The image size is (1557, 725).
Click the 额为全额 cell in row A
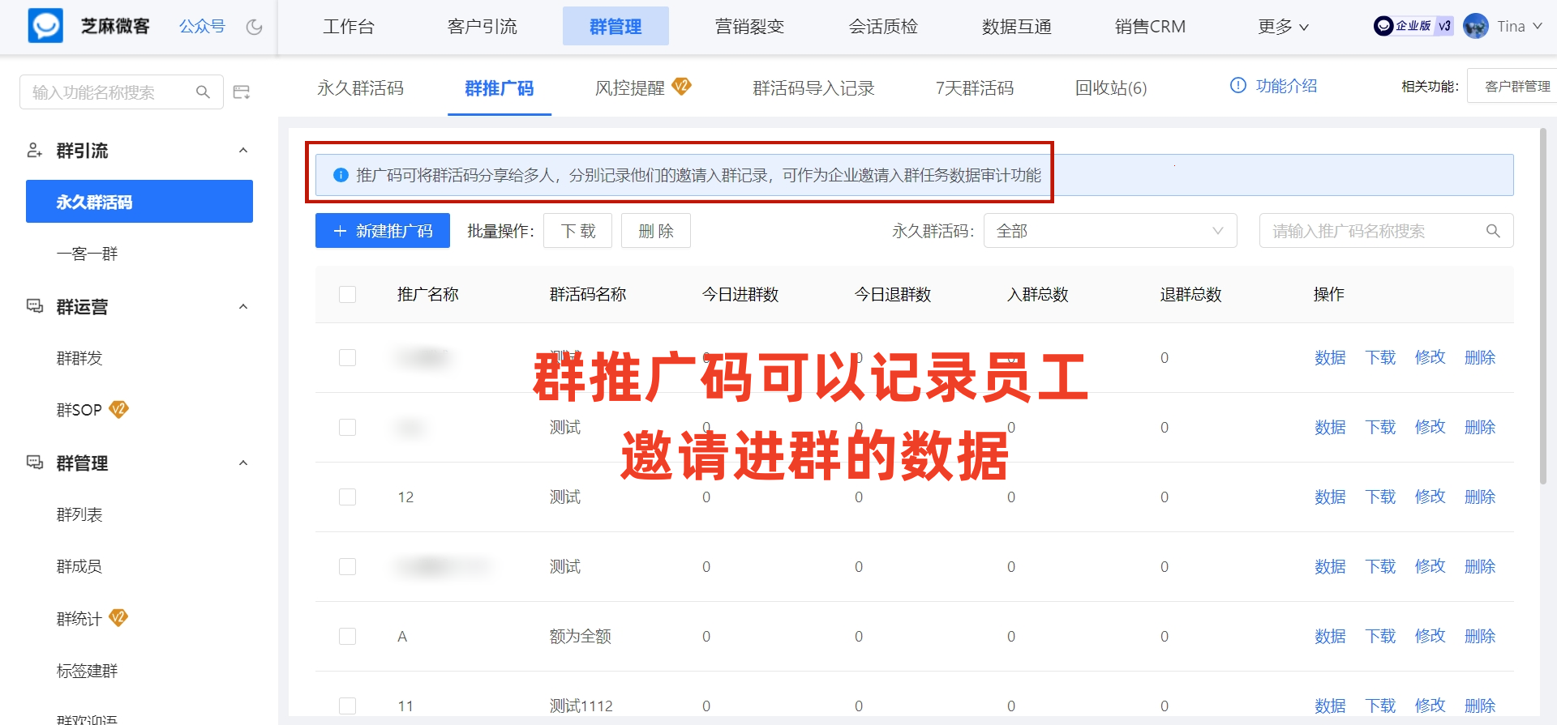[x=581, y=636]
